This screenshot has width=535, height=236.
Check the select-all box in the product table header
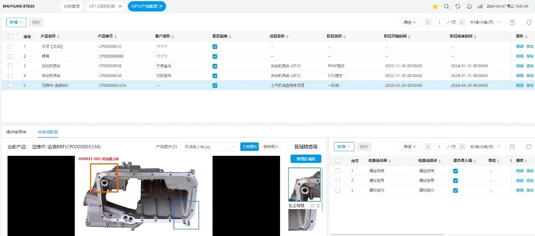[10, 36]
